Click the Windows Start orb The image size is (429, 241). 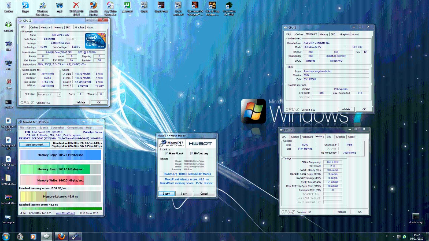6,236
